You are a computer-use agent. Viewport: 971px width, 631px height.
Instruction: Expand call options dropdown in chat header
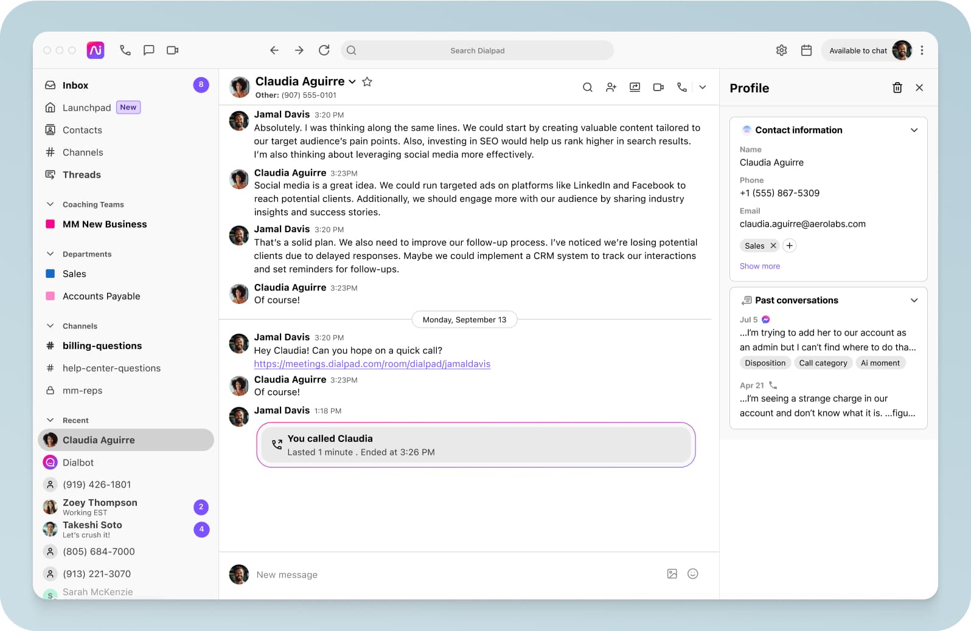point(703,88)
